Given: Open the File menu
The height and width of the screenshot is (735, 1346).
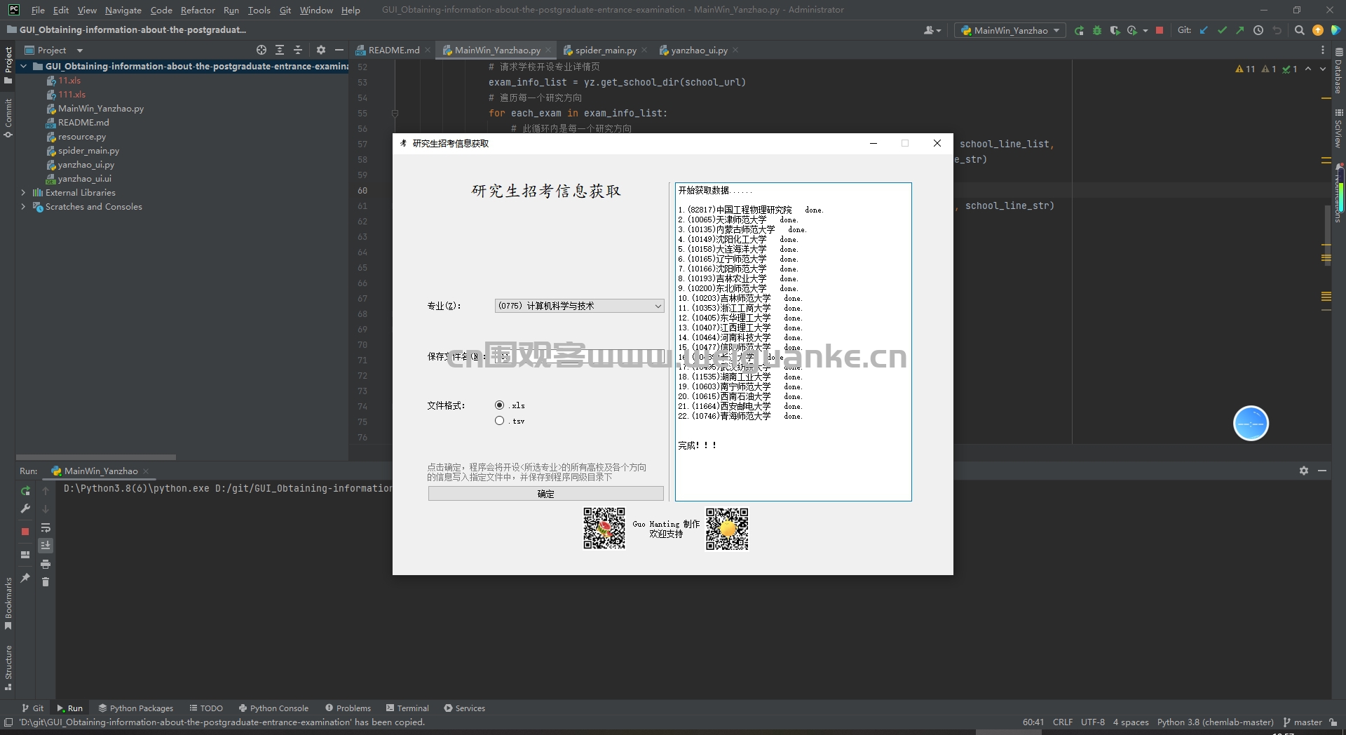Looking at the screenshot, I should (38, 10).
